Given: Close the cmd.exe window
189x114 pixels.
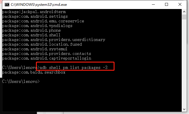Looking at the screenshot, I should point(180,5).
